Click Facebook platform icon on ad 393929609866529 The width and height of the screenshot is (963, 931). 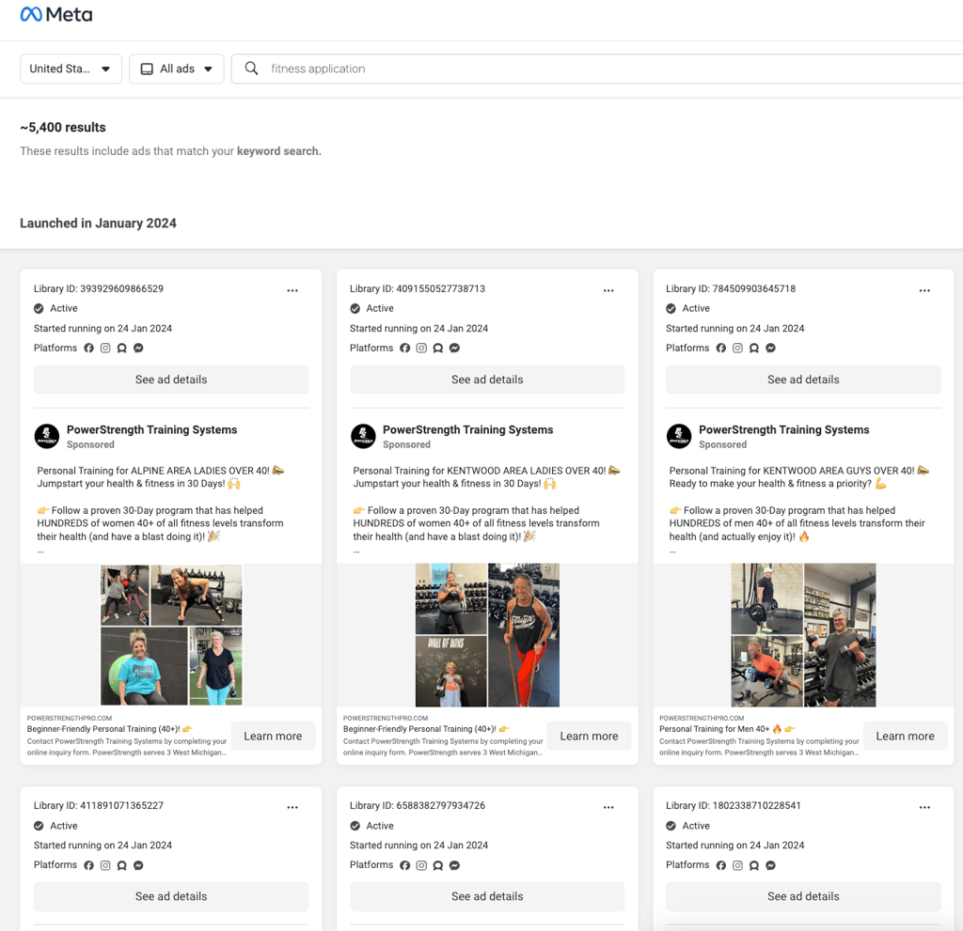[89, 348]
